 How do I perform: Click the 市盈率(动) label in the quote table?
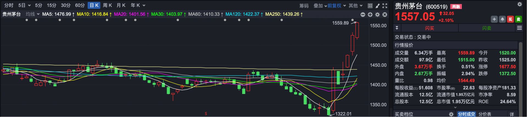[x=446, y=88]
